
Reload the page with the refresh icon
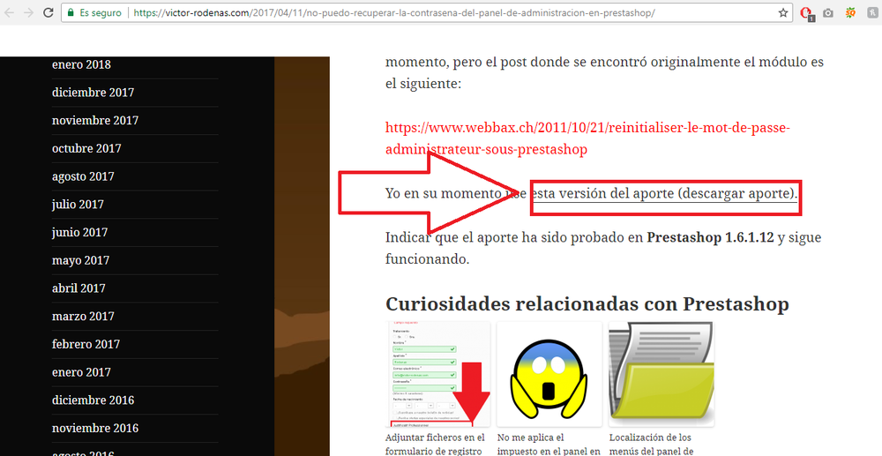[x=49, y=12]
